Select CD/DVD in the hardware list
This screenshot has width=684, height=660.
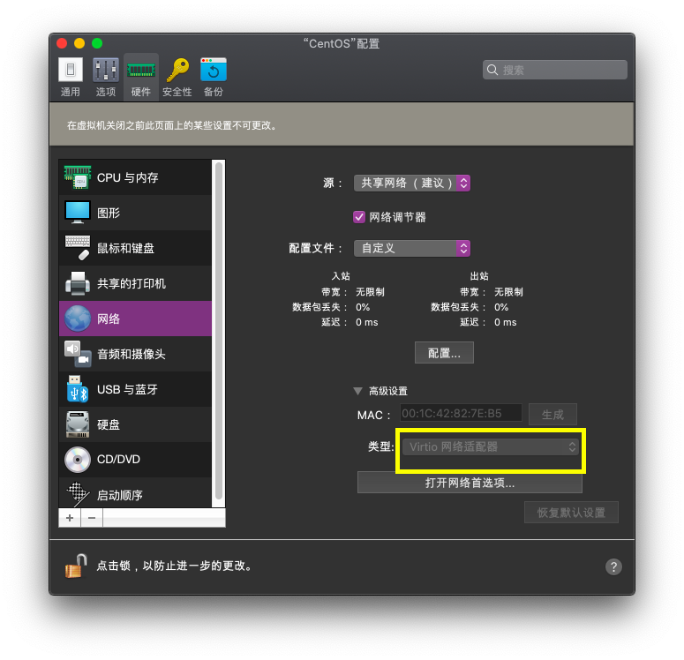135,460
